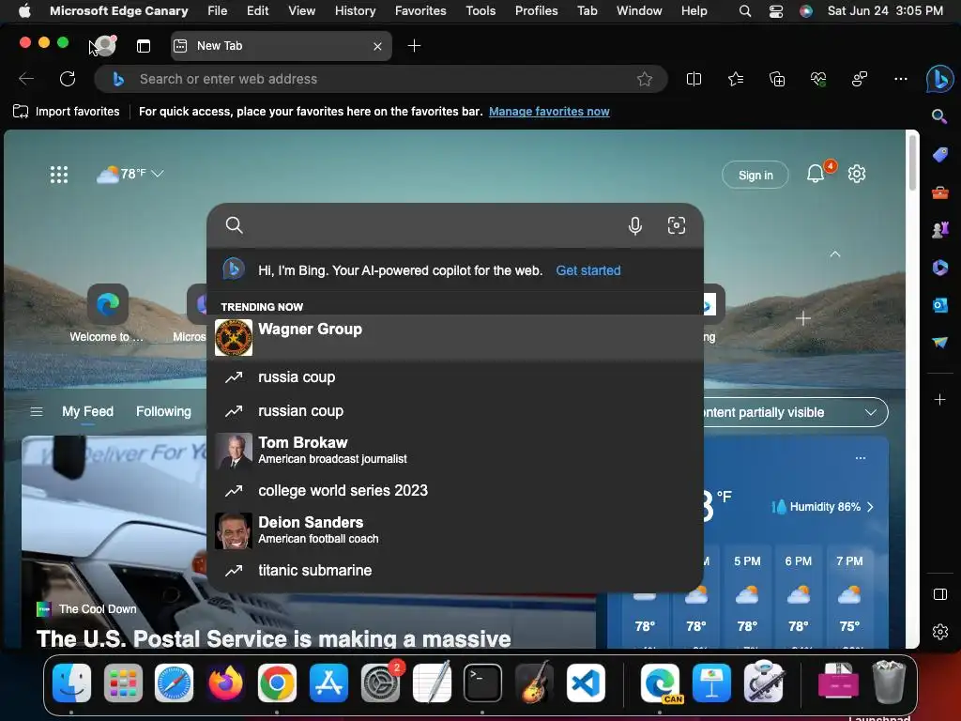Start visual search camera icon
This screenshot has height=721, width=961.
coord(676,225)
